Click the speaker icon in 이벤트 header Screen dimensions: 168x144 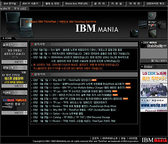pyautogui.click(x=24, y=93)
